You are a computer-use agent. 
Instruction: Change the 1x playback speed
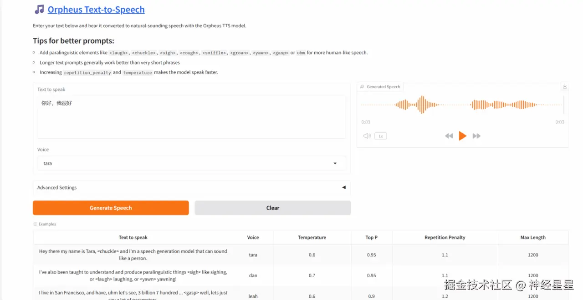(x=380, y=136)
